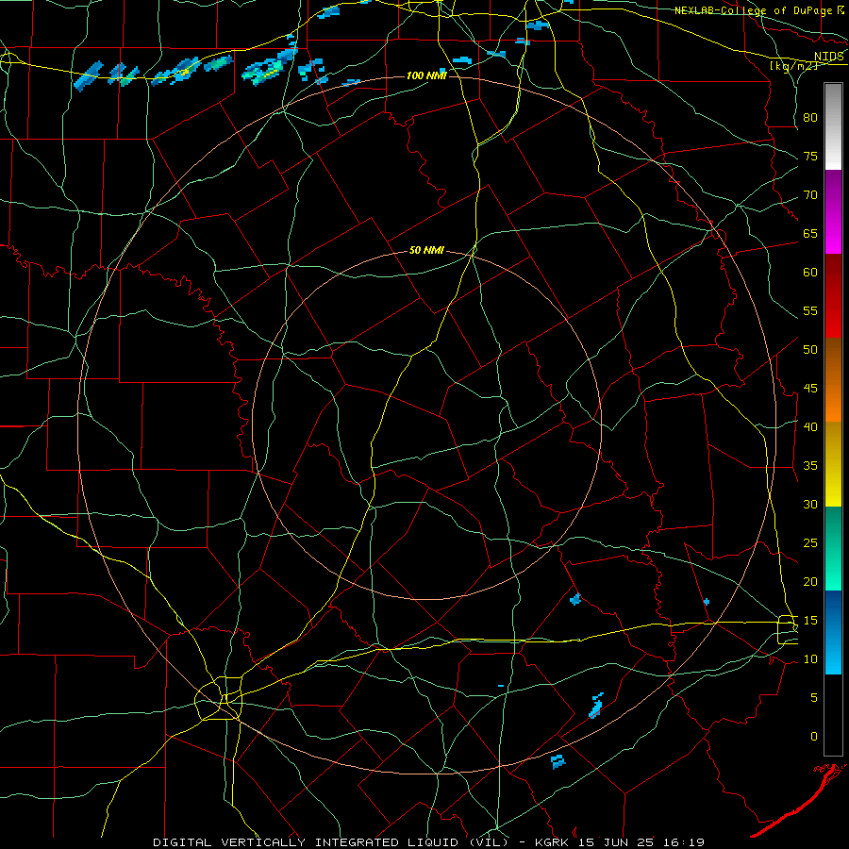
Task: Select the 35 value on the color scale
Action: coord(810,466)
